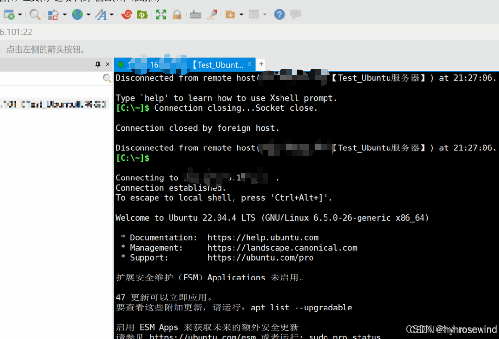Click the speech bubble feedback icon
Viewport: 499px width, 339px height.
pyautogui.click(x=296, y=15)
